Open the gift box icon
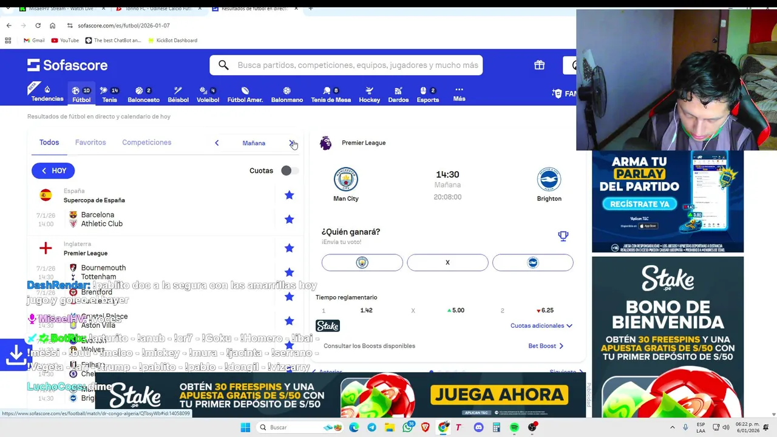This screenshot has width=777, height=437. (x=539, y=65)
